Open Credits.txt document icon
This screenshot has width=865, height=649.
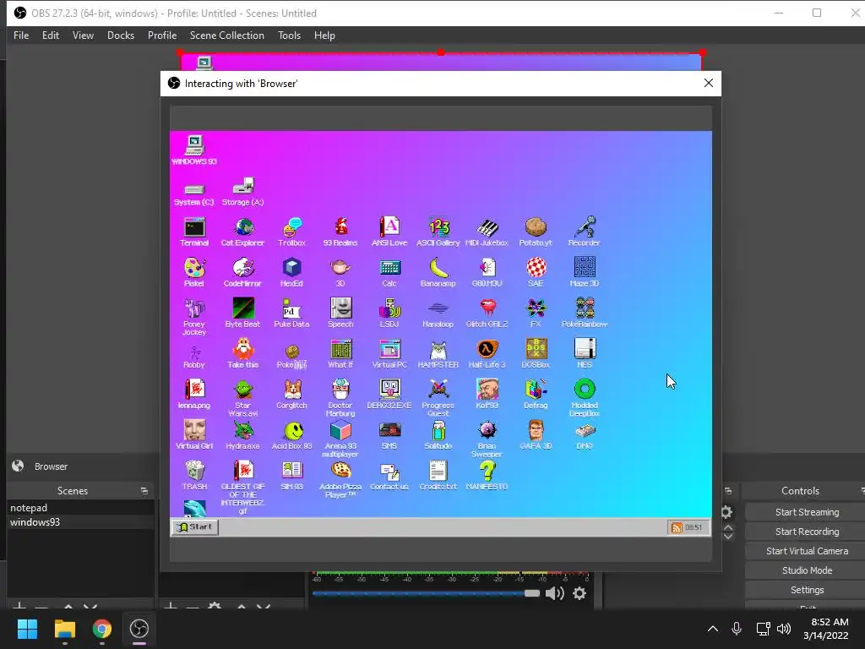[x=438, y=476]
